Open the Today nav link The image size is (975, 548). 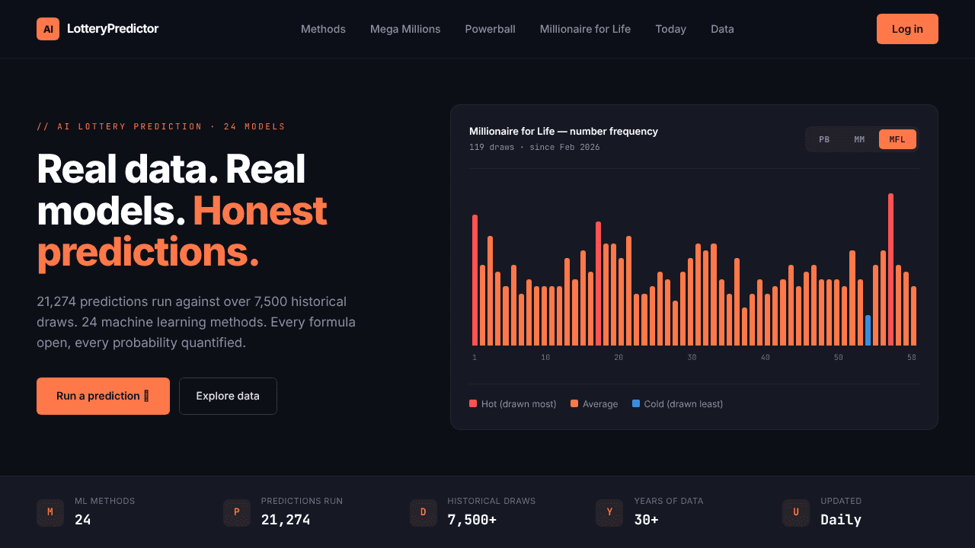670,29
